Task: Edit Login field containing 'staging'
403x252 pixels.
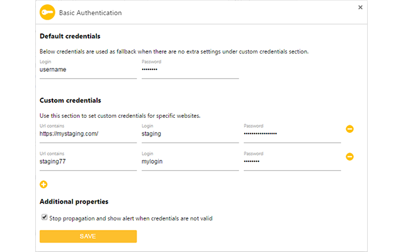Action: pos(190,134)
